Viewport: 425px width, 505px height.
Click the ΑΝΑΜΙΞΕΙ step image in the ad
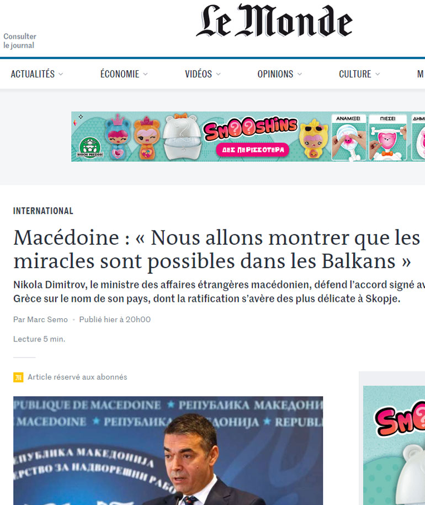[348, 138]
